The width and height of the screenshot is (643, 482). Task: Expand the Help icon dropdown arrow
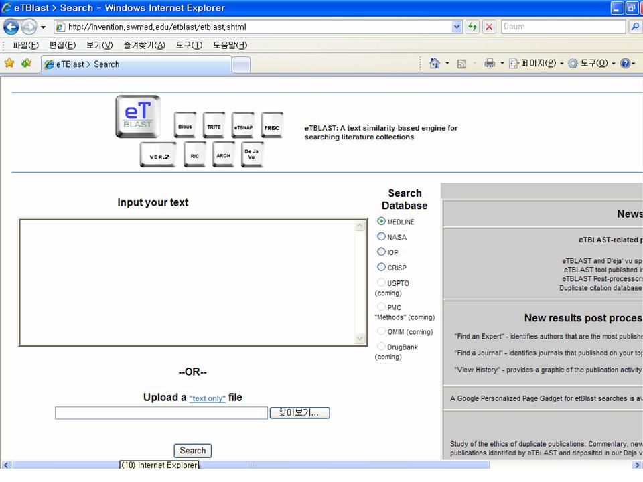click(634, 64)
